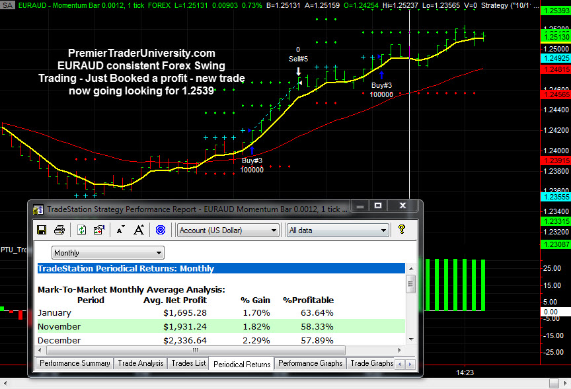Click the Avg. Net Profit column header
Image resolution: width=571 pixels, height=389 pixels.
(x=174, y=301)
